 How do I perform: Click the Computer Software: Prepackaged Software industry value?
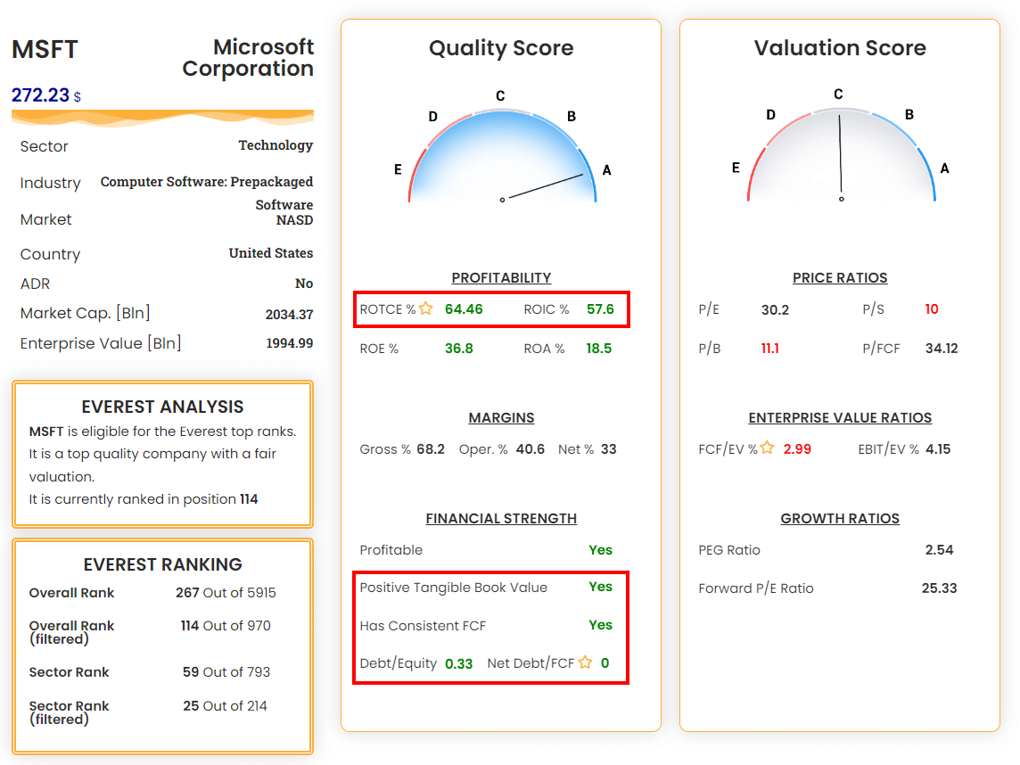click(x=207, y=193)
